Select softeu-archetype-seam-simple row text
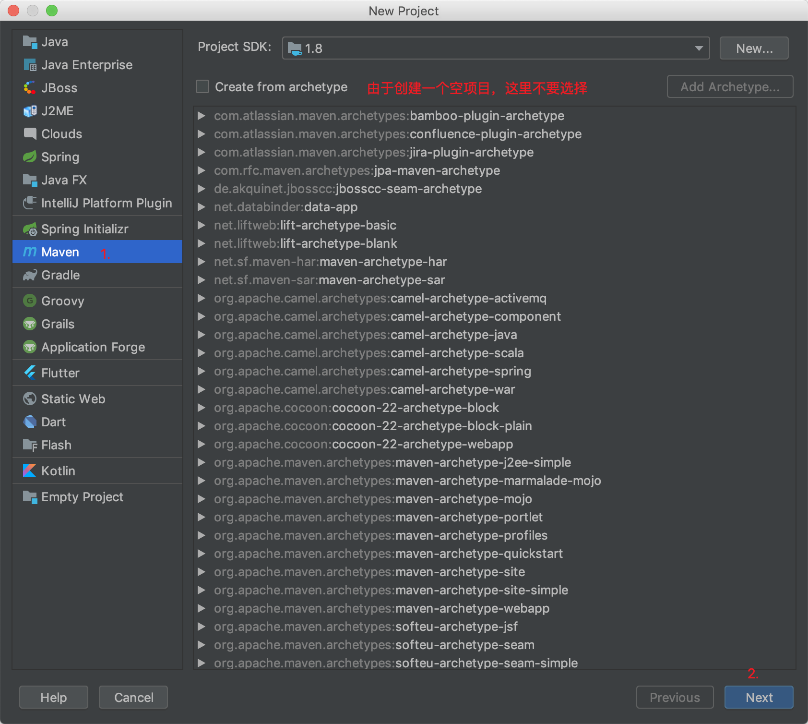The image size is (808, 724). [396, 663]
